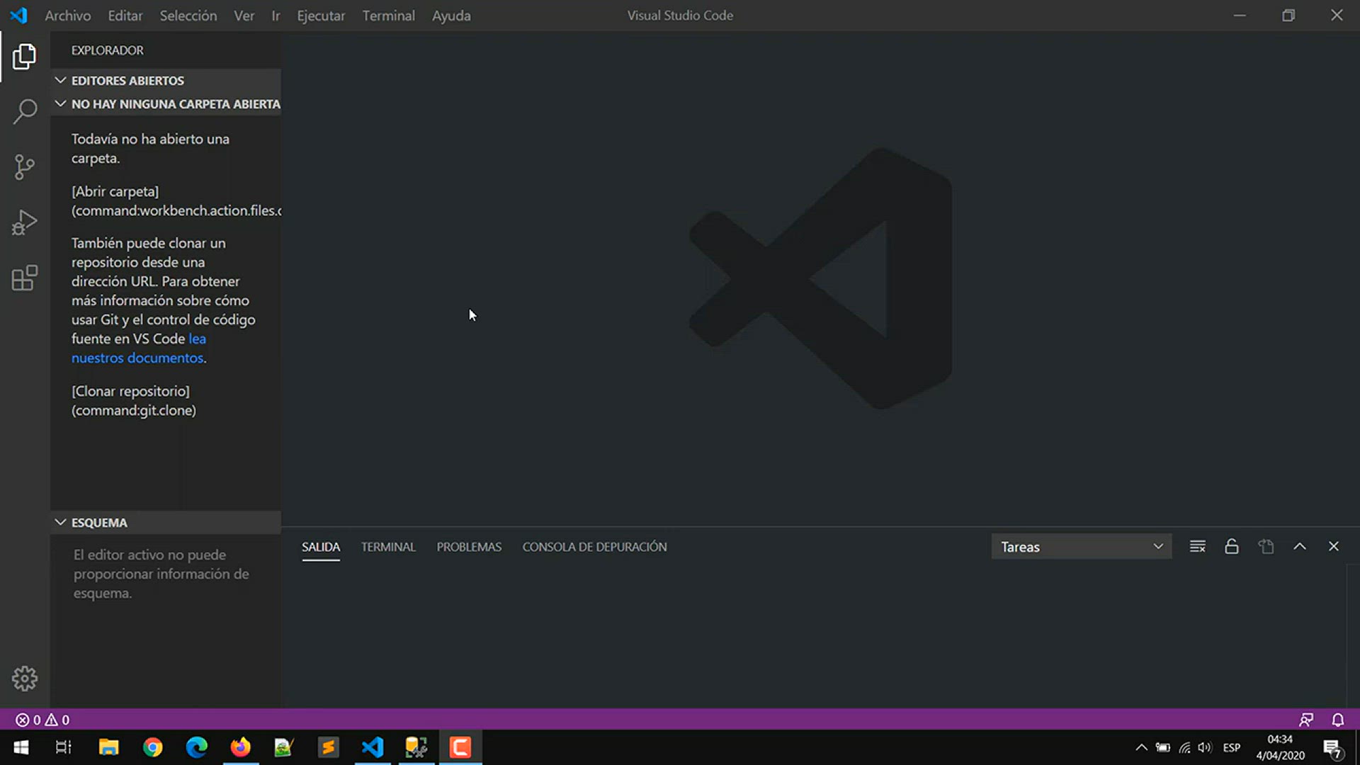Open the Explorer view in activity bar
The height and width of the screenshot is (765, 1360).
click(25, 57)
